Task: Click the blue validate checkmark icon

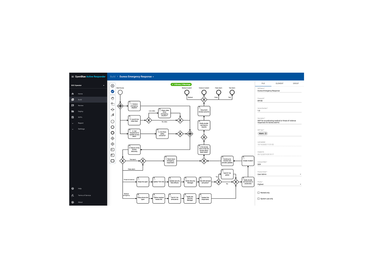Action: click(112, 91)
